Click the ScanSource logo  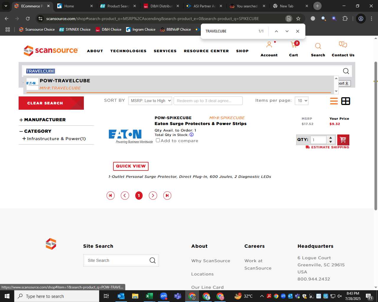(x=51, y=51)
